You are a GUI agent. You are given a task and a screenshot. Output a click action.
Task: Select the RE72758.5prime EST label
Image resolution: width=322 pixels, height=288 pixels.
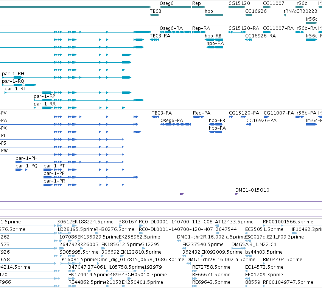pos(211,267)
